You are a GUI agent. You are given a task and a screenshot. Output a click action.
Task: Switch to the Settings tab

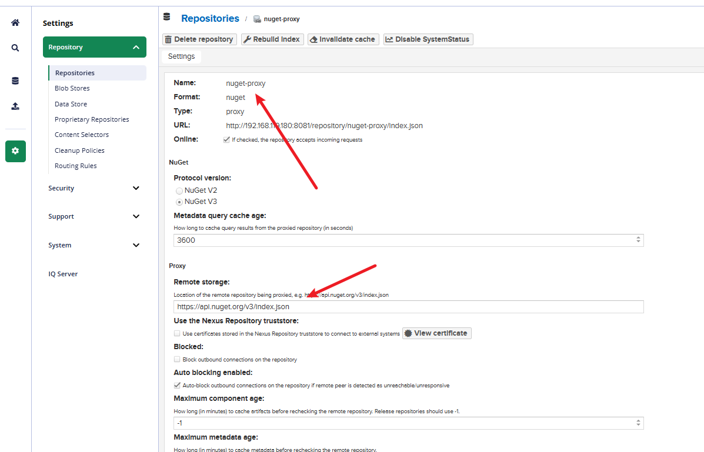181,56
